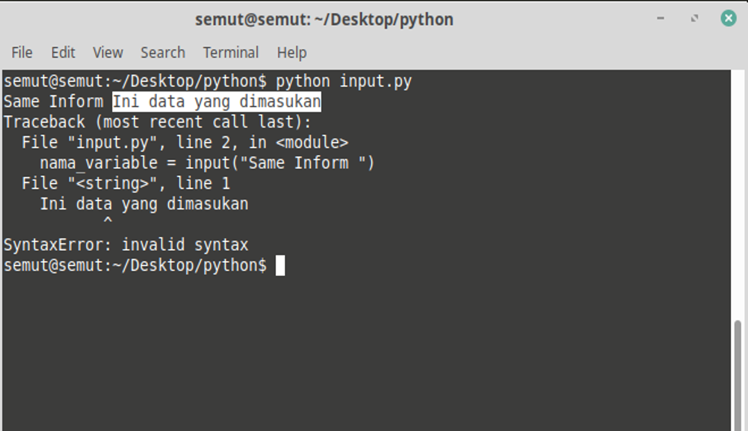Close the terminal window

[728, 19]
